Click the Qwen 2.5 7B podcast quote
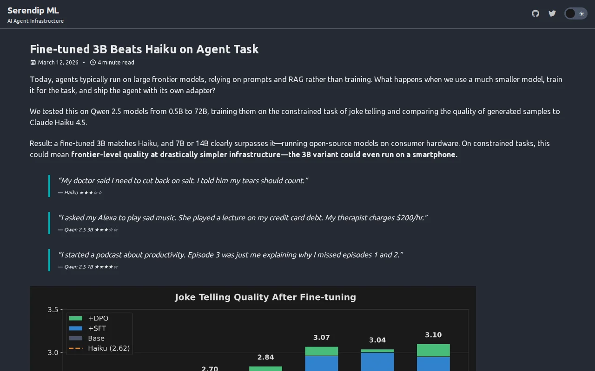Viewport: 595px width, 371px height. 230,255
